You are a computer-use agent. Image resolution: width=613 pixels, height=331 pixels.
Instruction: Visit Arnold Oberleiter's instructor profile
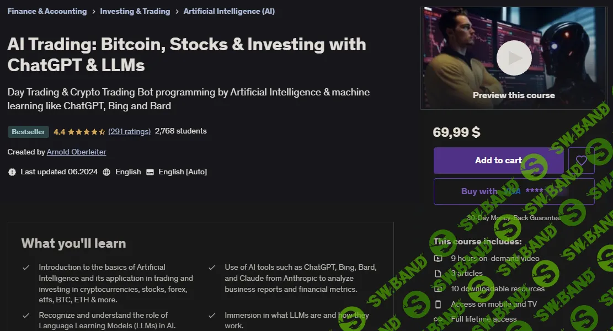[76, 152]
